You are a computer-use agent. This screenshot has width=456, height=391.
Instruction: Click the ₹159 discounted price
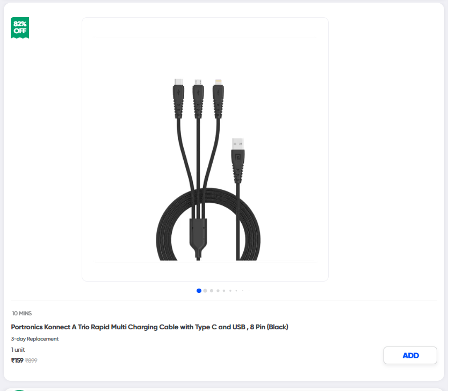(x=17, y=360)
